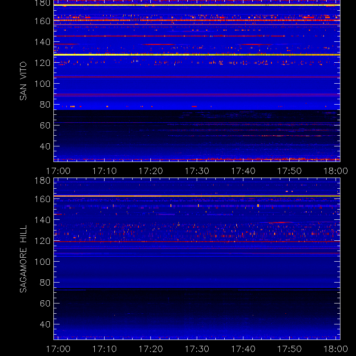The image size is (356, 356).
Task: Click 17:40 under the San Vito plot
Action: point(243,171)
